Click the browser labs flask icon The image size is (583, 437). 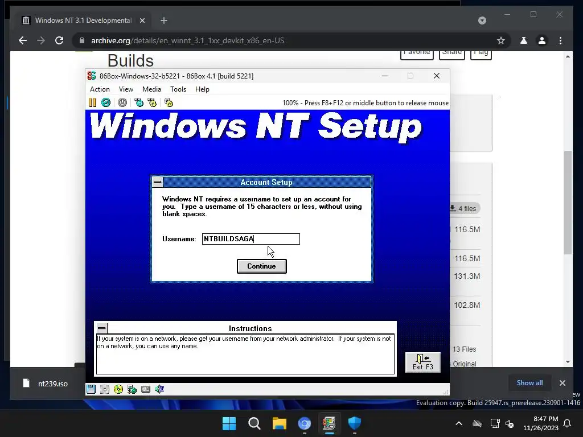coord(524,40)
